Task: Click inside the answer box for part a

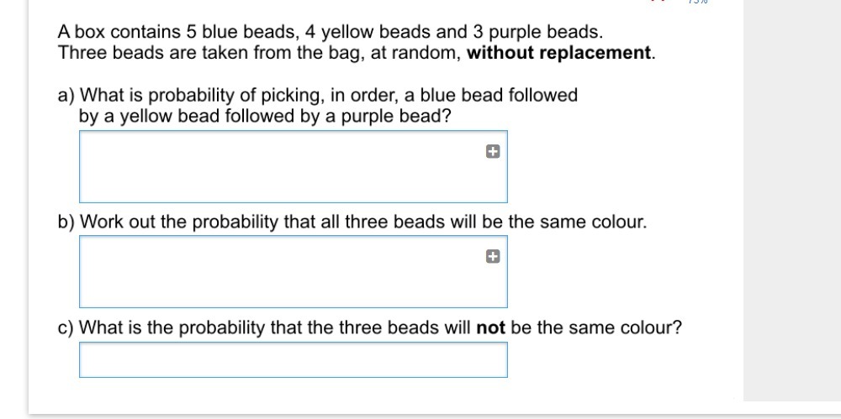Action: pyautogui.click(x=294, y=166)
